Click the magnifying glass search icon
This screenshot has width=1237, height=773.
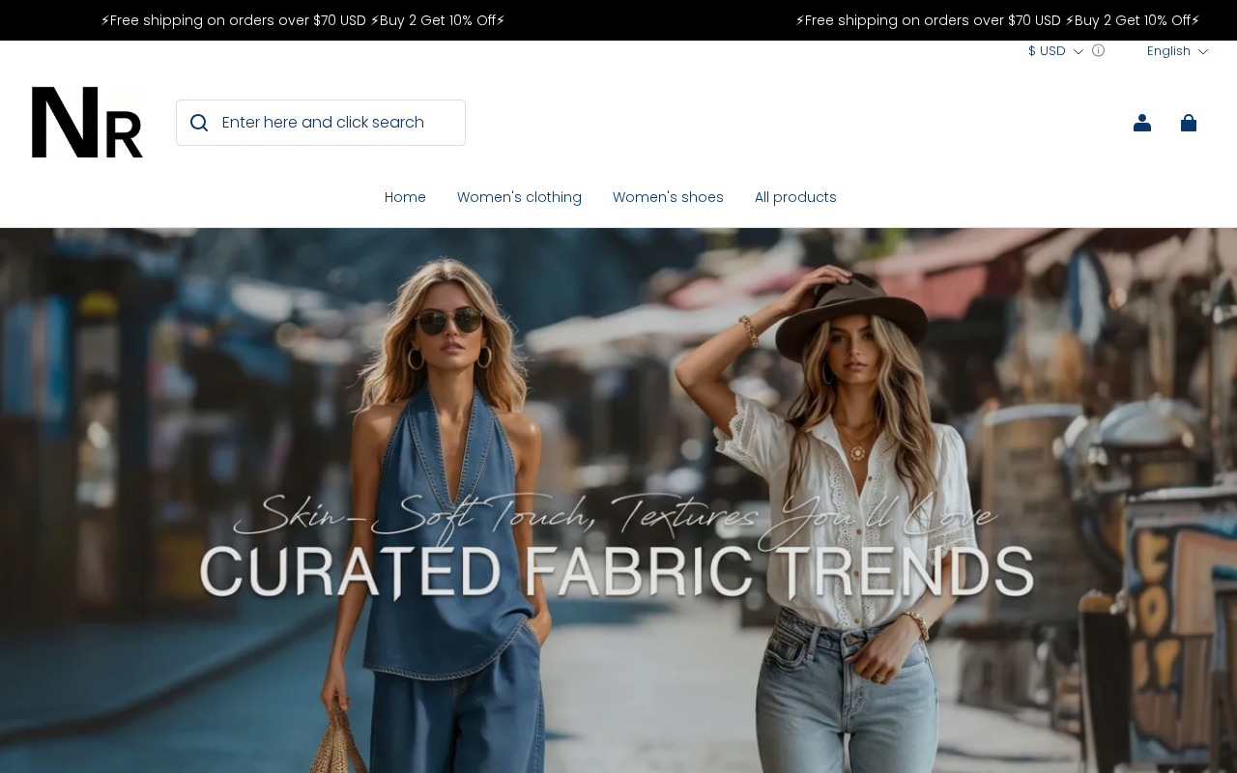(199, 123)
